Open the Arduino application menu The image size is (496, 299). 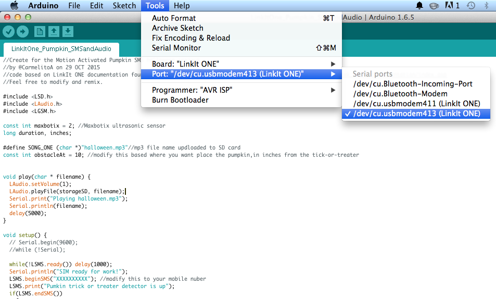coord(43,5)
